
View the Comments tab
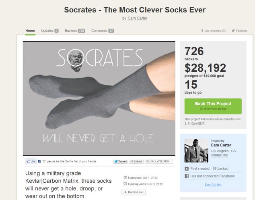(x=102, y=31)
